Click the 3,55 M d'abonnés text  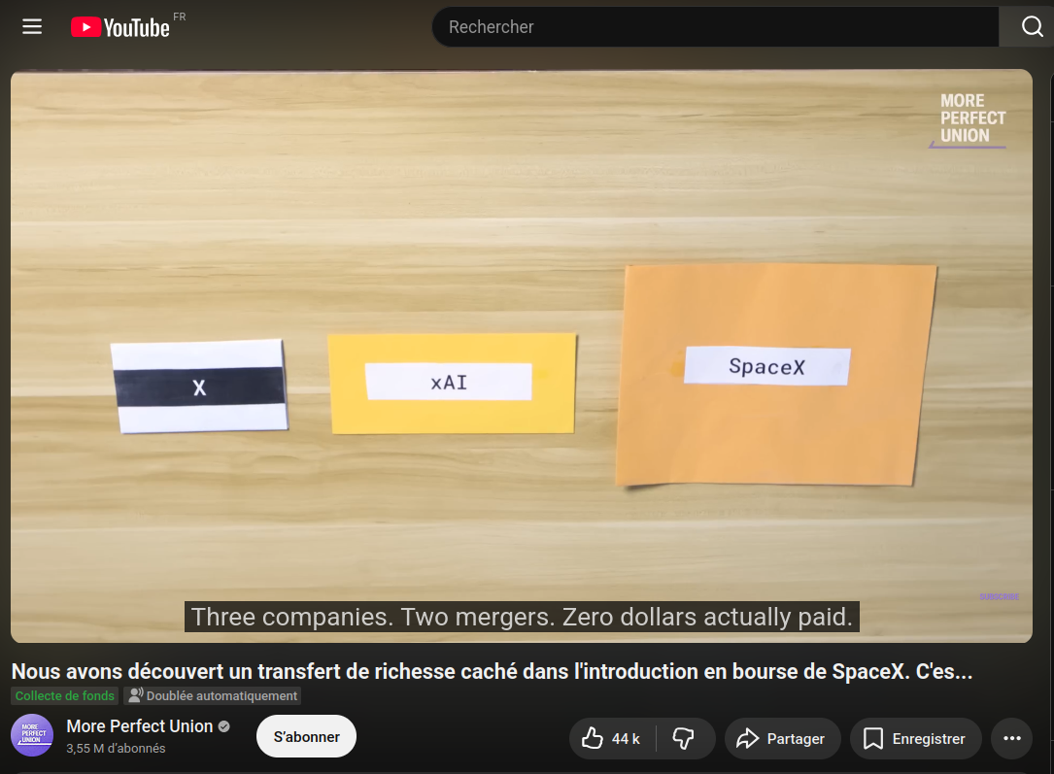[x=116, y=749]
